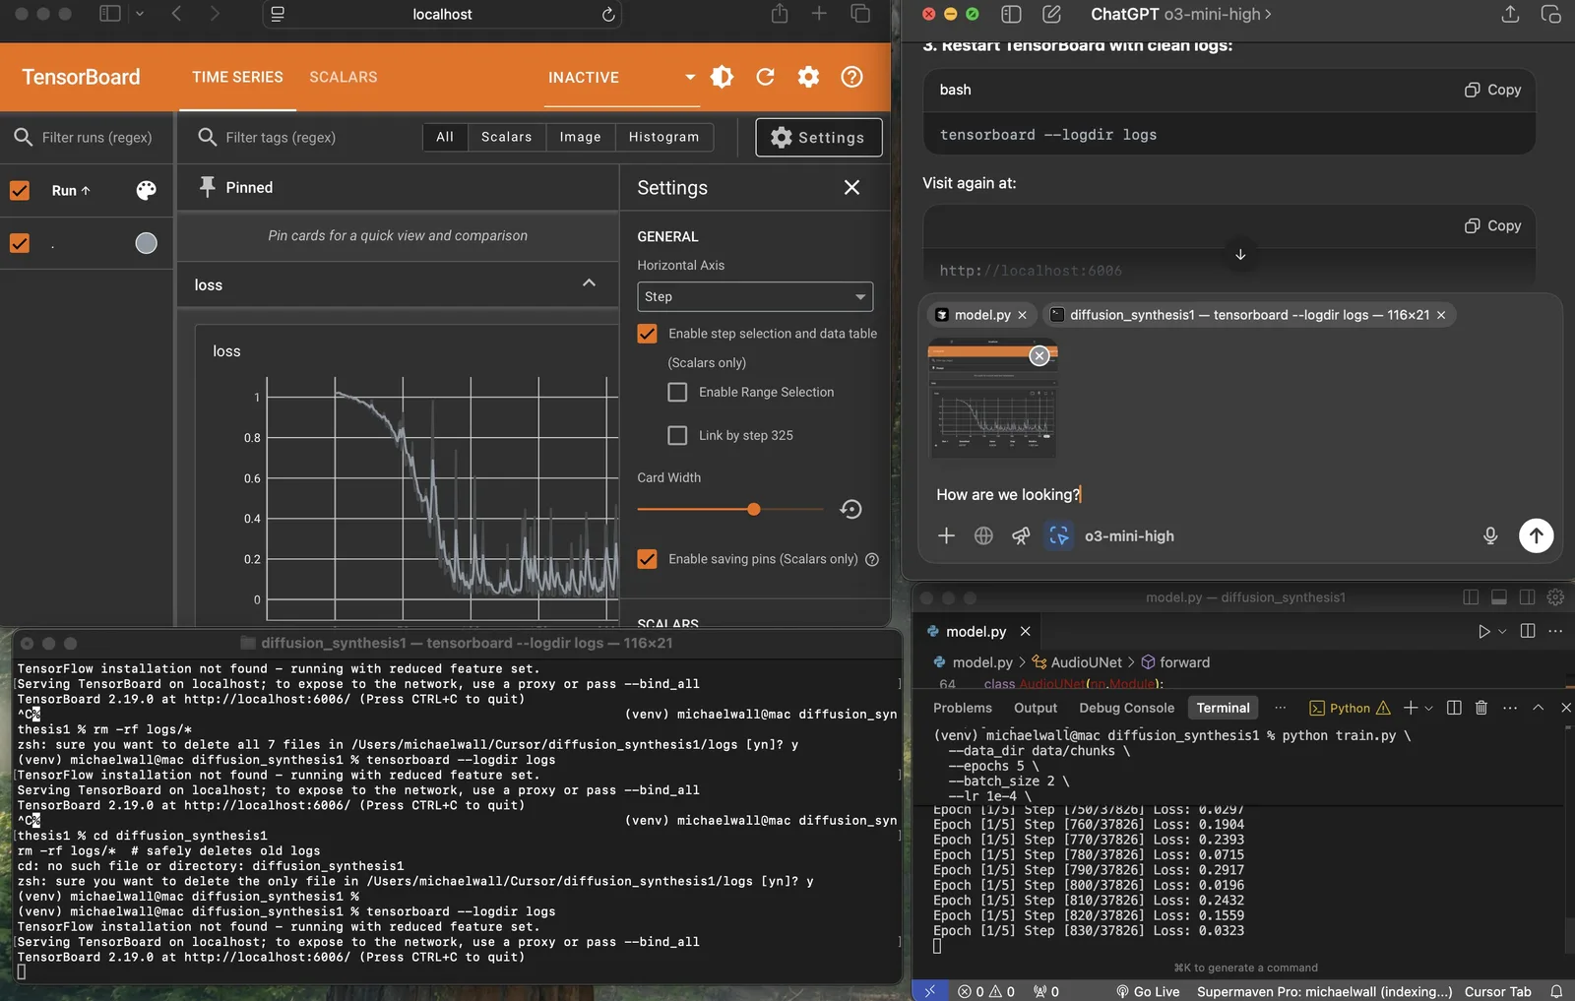This screenshot has height=1001, width=1575.
Task: Copy the bash tensorboard command
Action: [x=1492, y=90]
